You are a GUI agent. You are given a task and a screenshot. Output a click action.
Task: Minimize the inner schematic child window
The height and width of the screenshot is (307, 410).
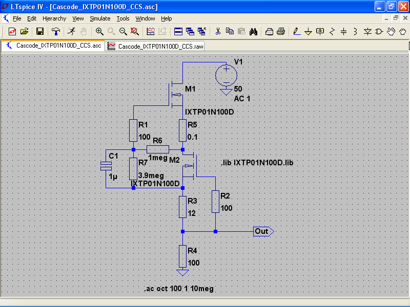coord(386,18)
